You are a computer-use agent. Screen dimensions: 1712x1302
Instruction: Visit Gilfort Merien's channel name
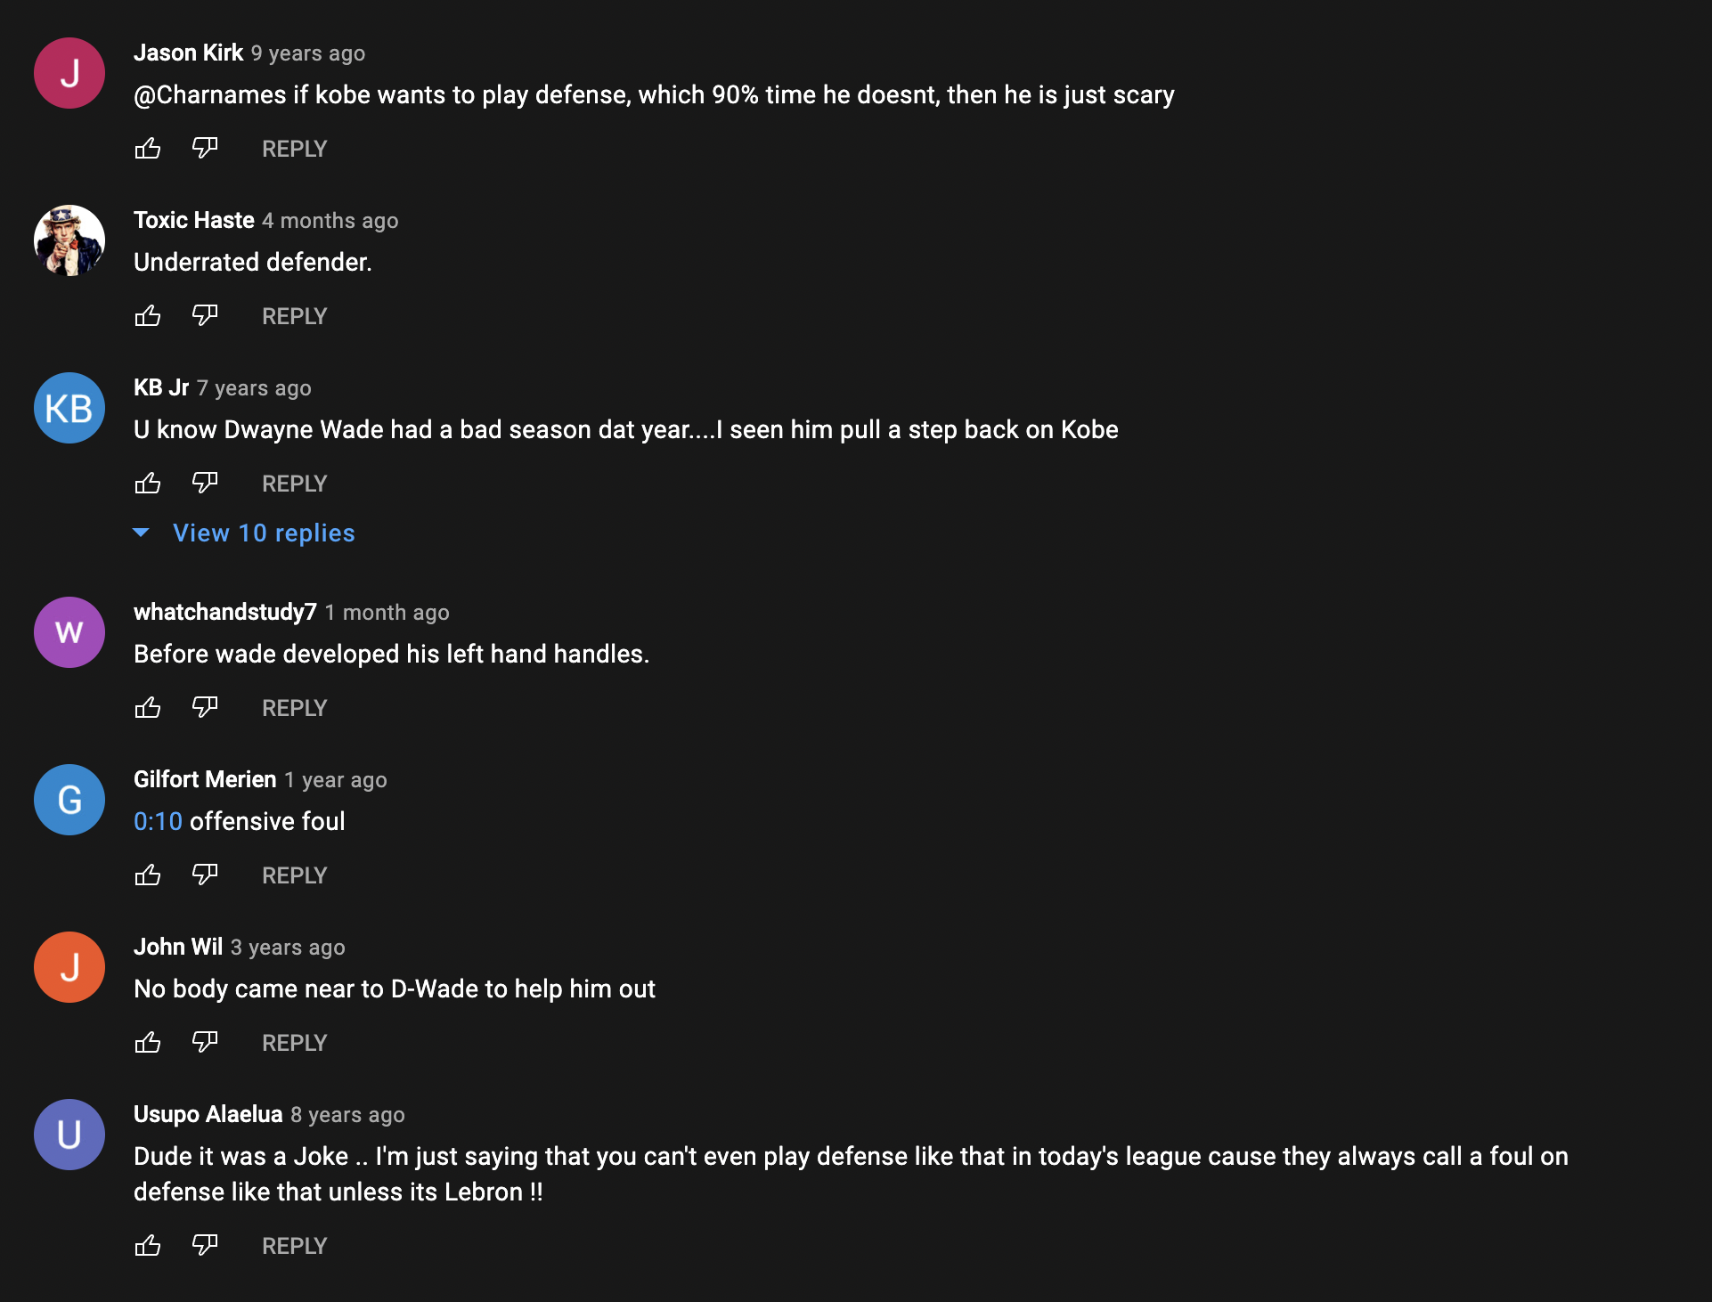tap(205, 779)
